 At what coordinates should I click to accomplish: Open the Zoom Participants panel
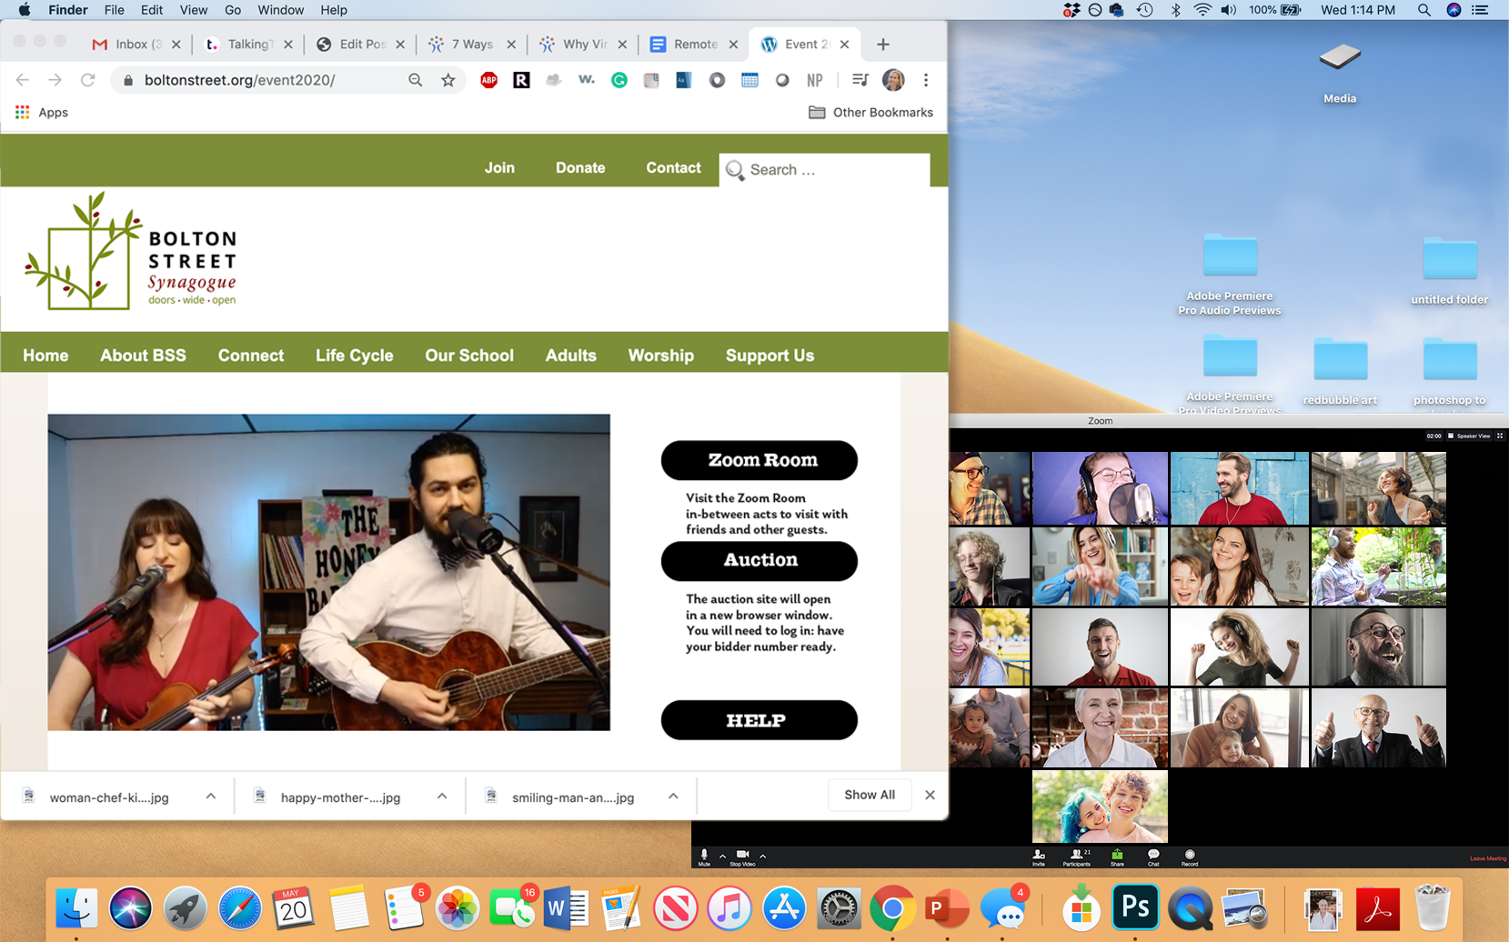pos(1076,857)
